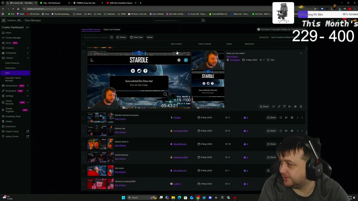Click thumbs-up reaction on 'the crack' row
358x201 pixels.
pyautogui.click(x=245, y=171)
